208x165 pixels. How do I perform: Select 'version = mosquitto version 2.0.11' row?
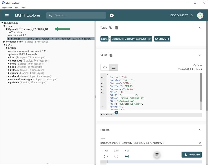(x=27, y=51)
